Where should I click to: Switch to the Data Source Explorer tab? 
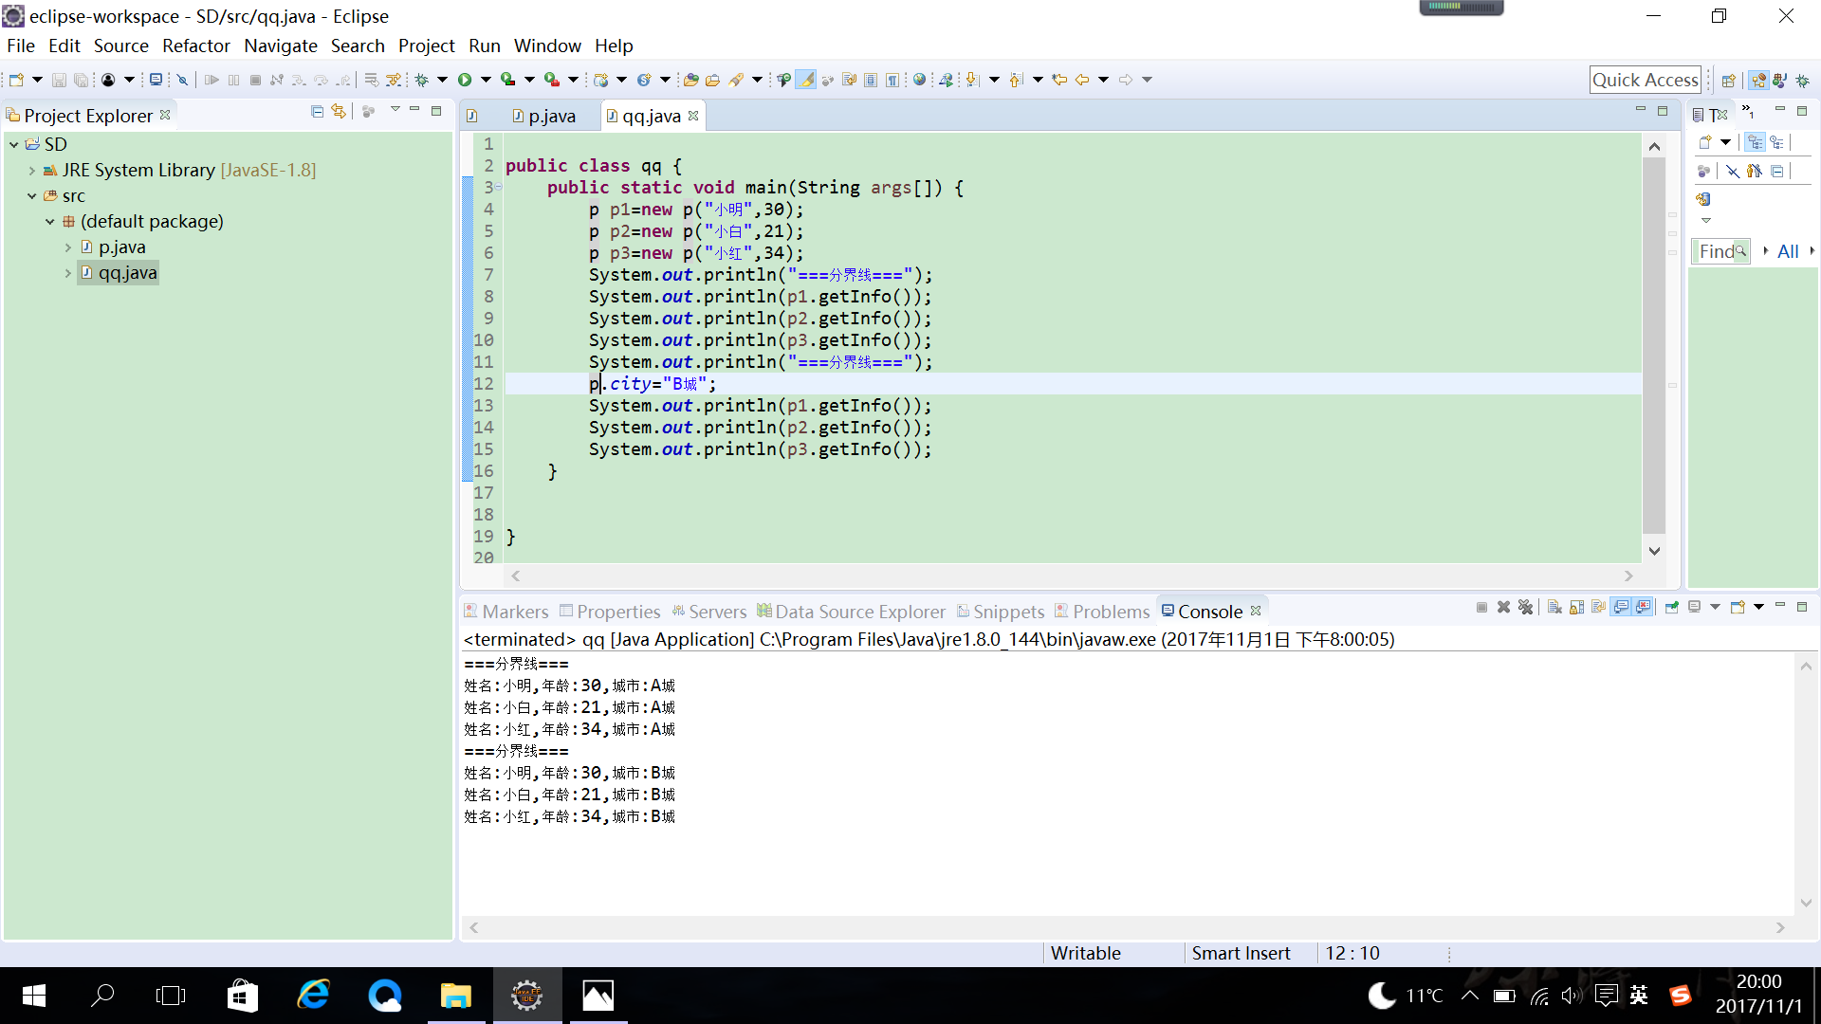coord(851,612)
